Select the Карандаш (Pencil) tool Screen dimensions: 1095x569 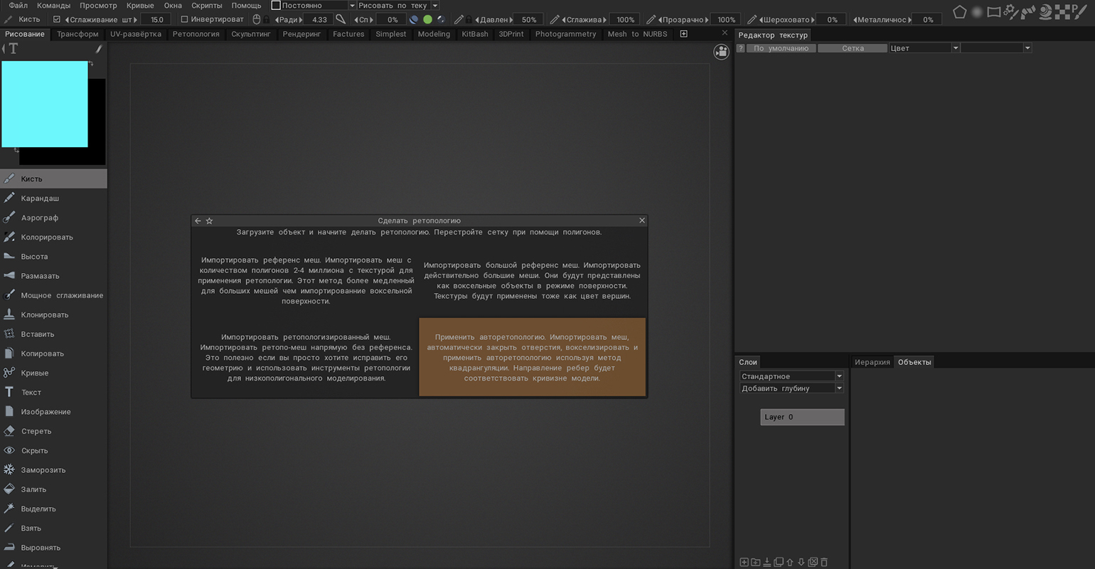click(x=40, y=198)
